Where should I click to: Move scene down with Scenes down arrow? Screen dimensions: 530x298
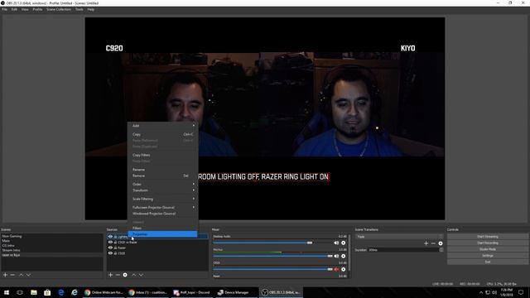click(x=28, y=275)
